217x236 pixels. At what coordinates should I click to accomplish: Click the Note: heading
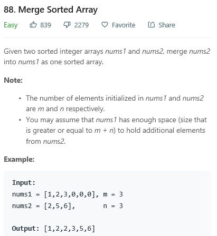click(x=13, y=80)
